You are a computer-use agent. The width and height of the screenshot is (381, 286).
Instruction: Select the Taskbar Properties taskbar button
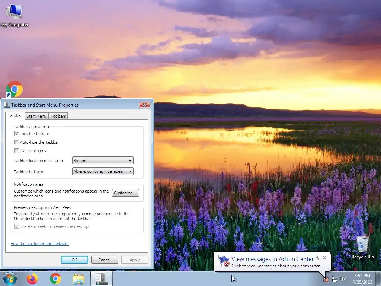tap(102, 279)
